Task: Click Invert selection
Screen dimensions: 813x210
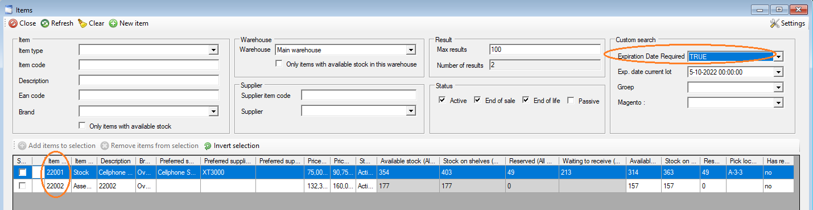Action: click(x=232, y=146)
